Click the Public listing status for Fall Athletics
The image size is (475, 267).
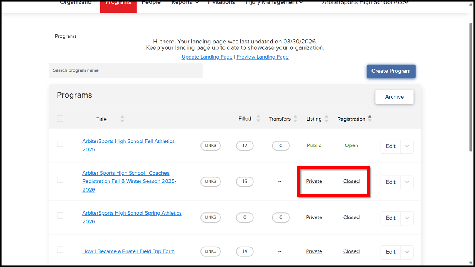pos(314,146)
